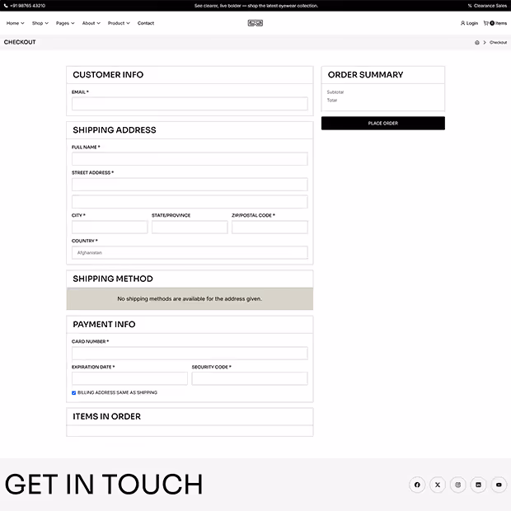Viewport: 511px width, 511px height.
Task: Toggle Billing address same as shipping checkbox
Action: pyautogui.click(x=73, y=392)
